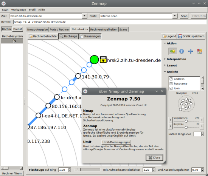This screenshot has width=208, height=176.
Task: Select the Linux penguin row under Betriebssystem
Action: click(12, 41)
